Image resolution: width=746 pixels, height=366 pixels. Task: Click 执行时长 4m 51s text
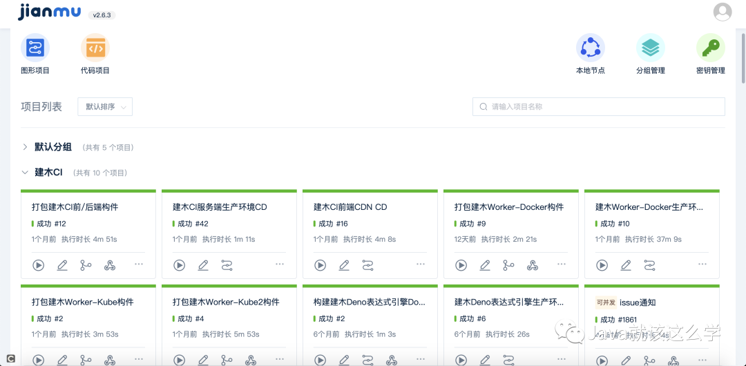pyautogui.click(x=89, y=239)
